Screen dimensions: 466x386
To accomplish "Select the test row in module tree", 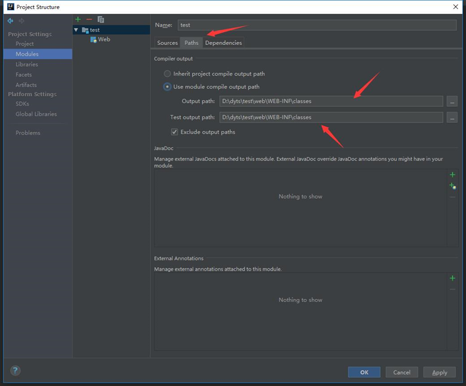I will (112, 30).
